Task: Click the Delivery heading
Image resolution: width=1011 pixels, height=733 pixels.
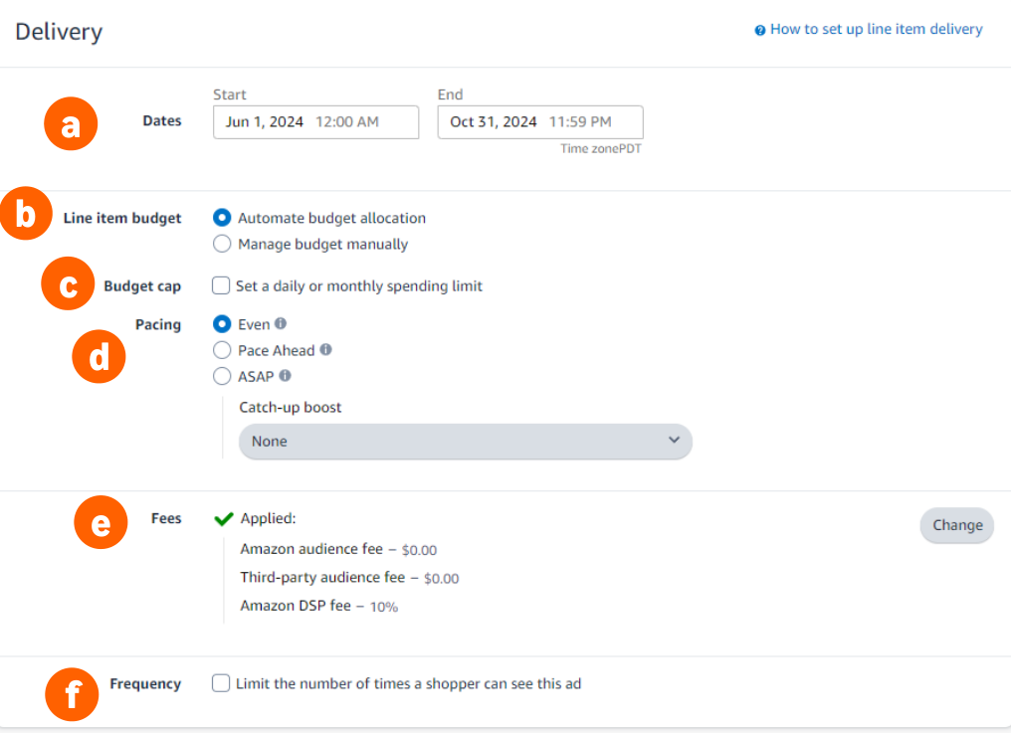Action: coord(60,32)
